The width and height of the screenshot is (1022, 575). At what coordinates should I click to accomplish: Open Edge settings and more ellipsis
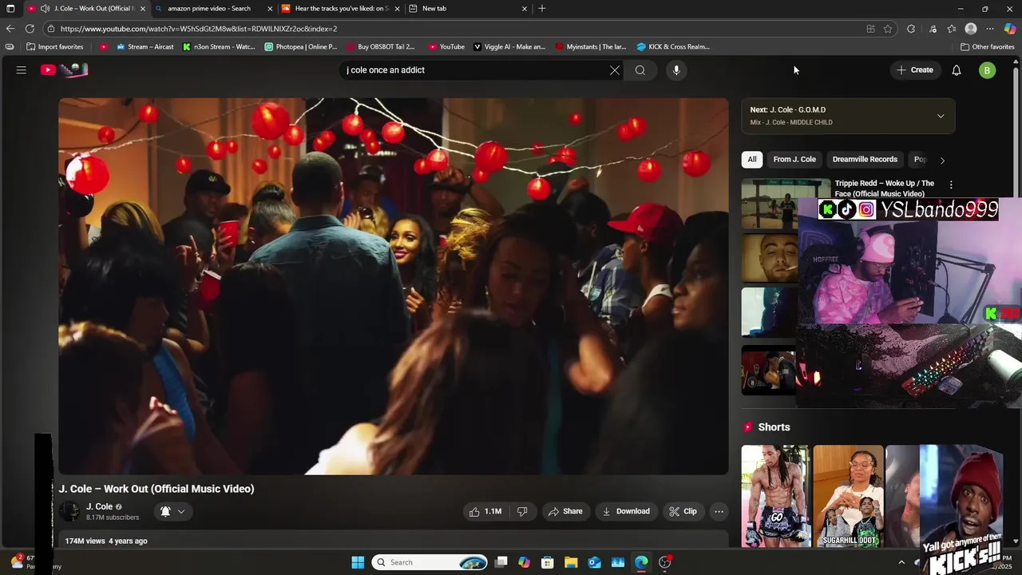pyautogui.click(x=991, y=29)
